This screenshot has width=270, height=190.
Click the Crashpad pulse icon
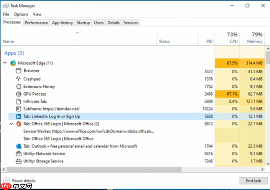pos(18,79)
